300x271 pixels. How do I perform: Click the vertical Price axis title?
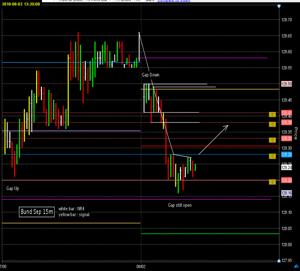tap(296, 133)
